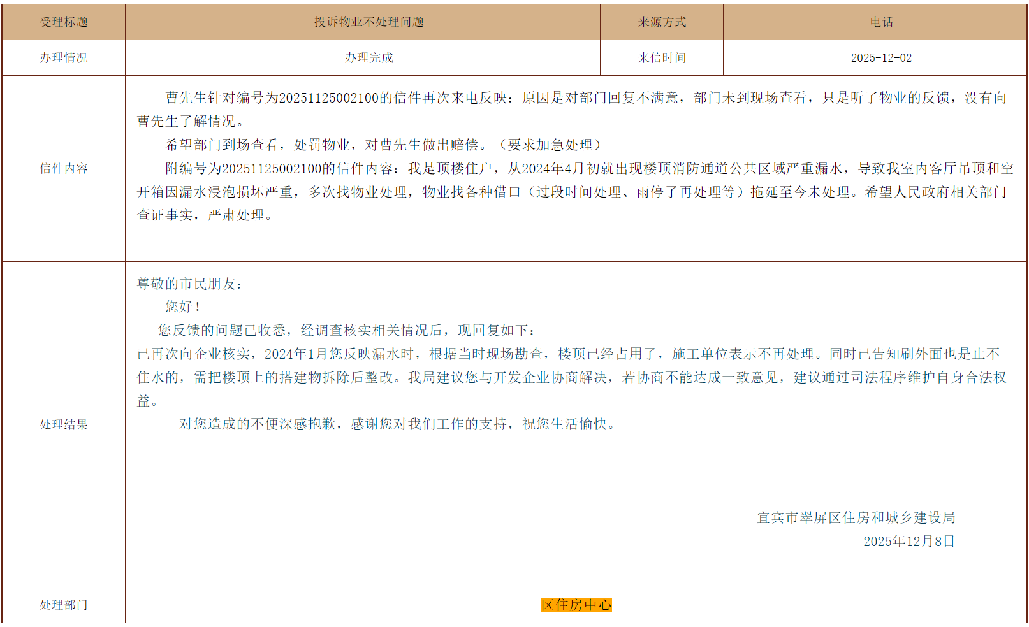Click the 电话 source value cell
Image resolution: width=1029 pixels, height=627 pixels.
click(x=881, y=22)
